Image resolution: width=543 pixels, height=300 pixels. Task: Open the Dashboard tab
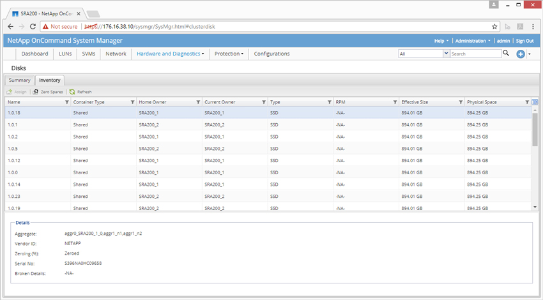[34, 54]
